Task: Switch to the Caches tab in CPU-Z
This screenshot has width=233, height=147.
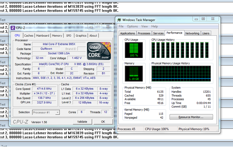Action: tap(29, 36)
